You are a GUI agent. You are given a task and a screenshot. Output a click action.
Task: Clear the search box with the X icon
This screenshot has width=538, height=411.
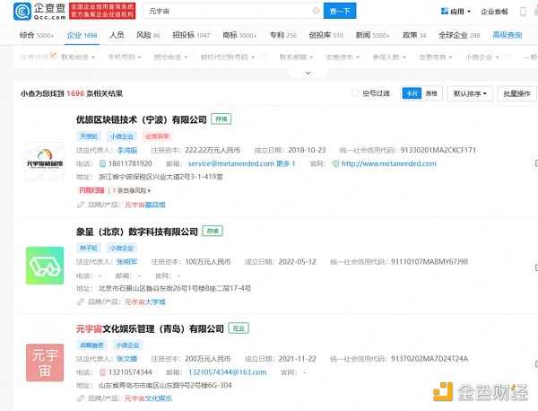tap(316, 11)
